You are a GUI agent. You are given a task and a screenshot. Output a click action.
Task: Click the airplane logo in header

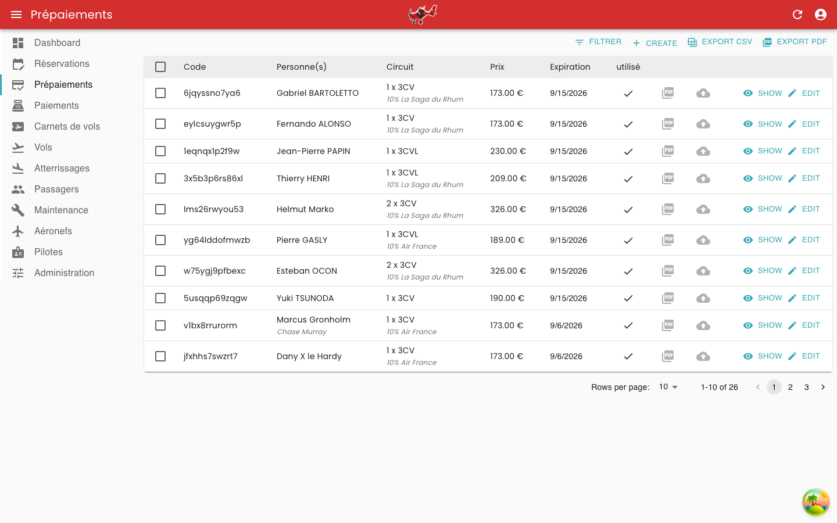(423, 15)
